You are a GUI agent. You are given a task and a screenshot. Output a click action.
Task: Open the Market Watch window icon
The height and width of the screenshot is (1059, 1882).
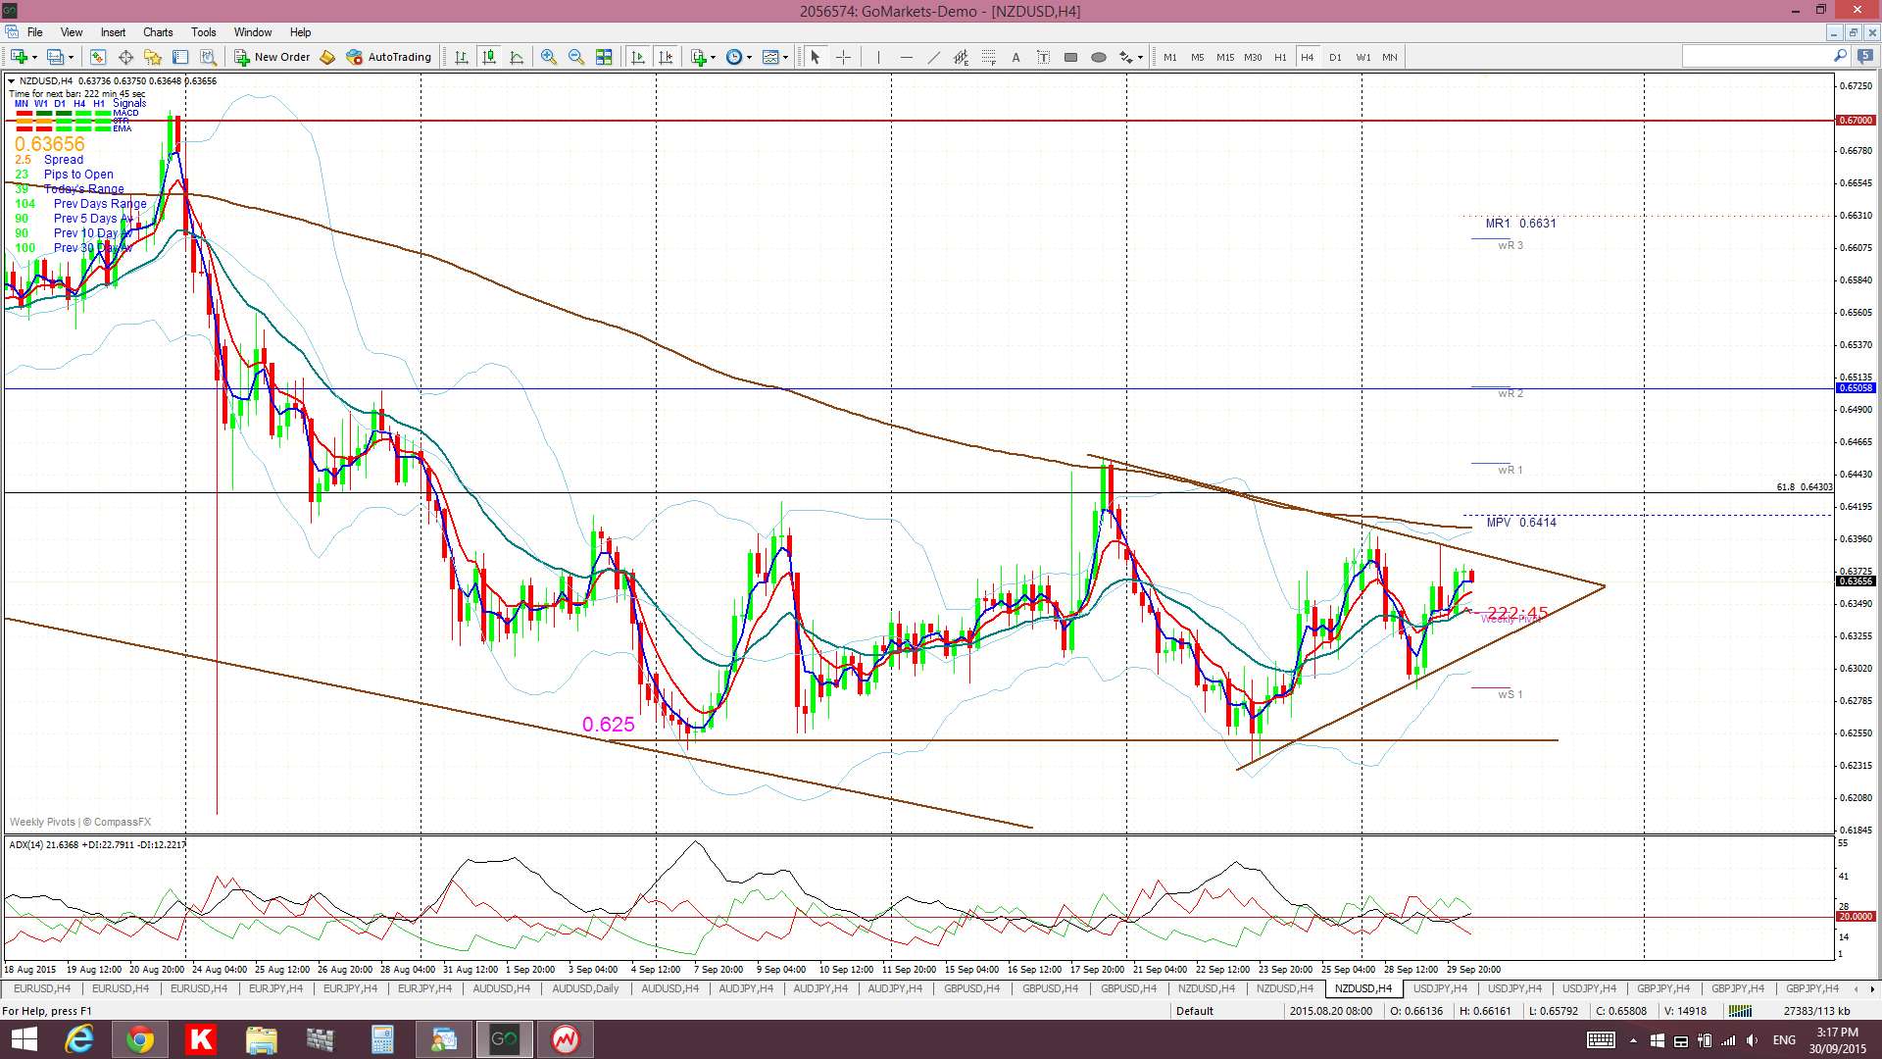point(97,57)
